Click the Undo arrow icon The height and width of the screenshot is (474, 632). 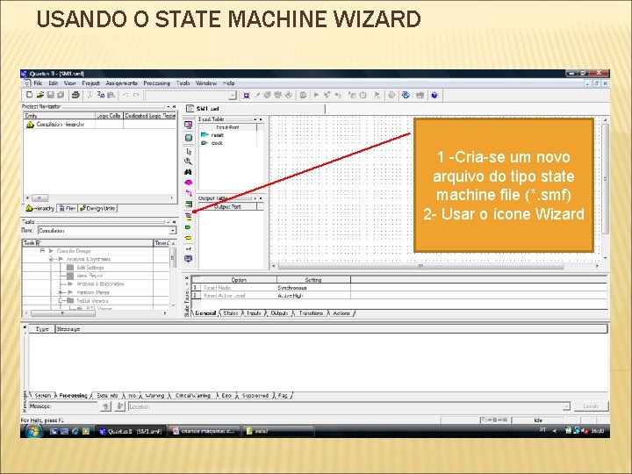point(126,95)
